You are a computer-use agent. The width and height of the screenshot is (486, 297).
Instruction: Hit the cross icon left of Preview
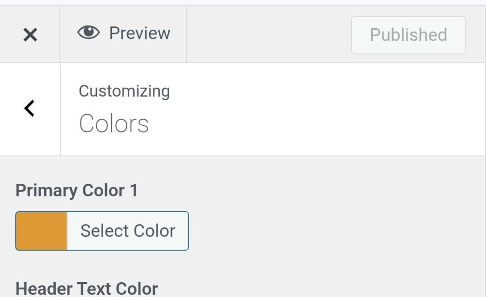(30, 35)
